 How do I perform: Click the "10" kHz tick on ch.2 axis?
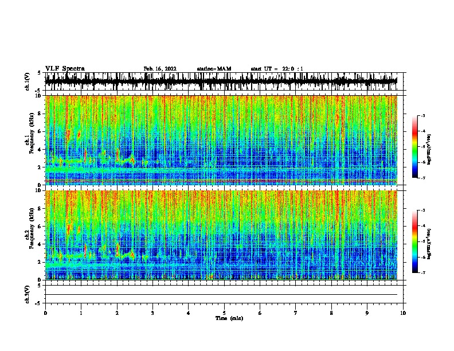(38, 190)
